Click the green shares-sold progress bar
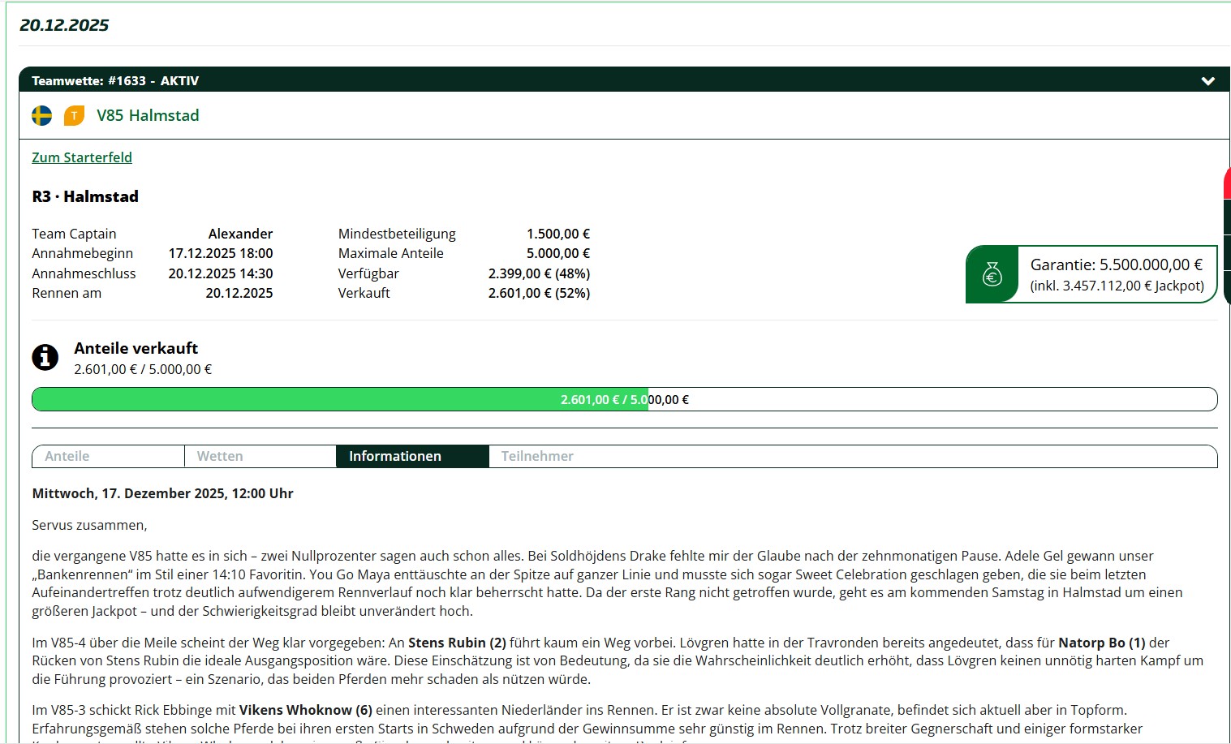The width and height of the screenshot is (1231, 744). (339, 399)
